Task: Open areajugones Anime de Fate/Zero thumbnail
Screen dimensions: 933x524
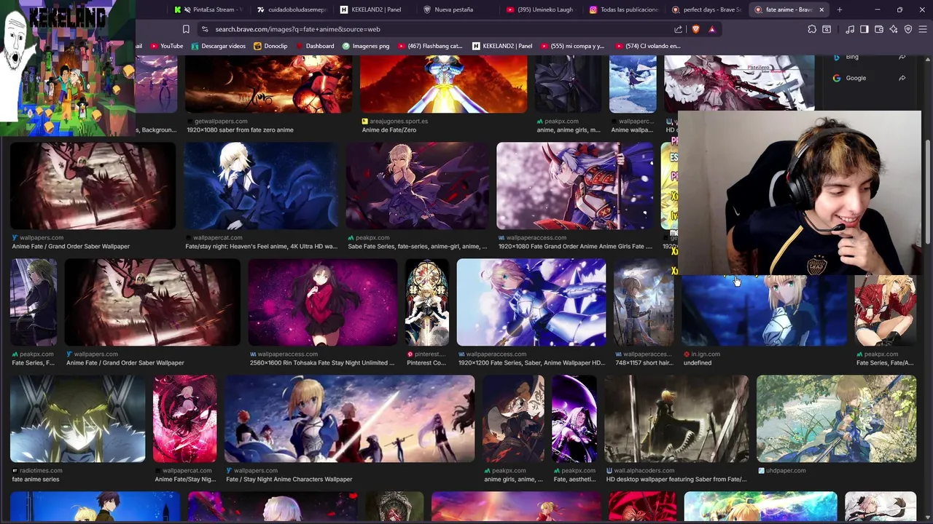Action: [443, 84]
